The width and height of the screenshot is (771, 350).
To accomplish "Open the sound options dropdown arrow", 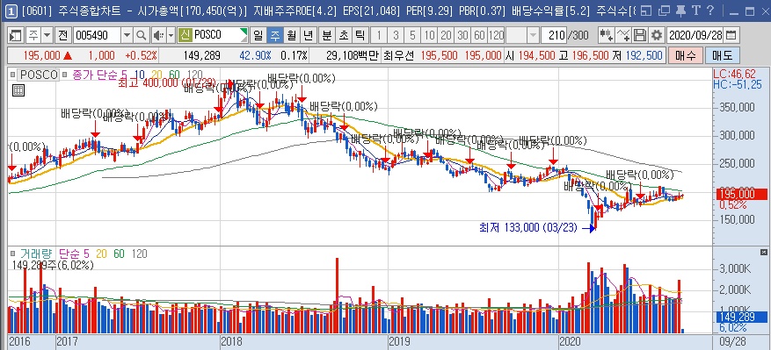I will (x=171, y=35).
